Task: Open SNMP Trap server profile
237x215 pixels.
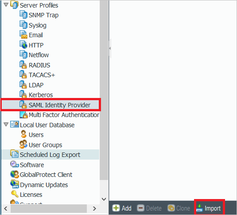Action: pyautogui.click(x=43, y=15)
